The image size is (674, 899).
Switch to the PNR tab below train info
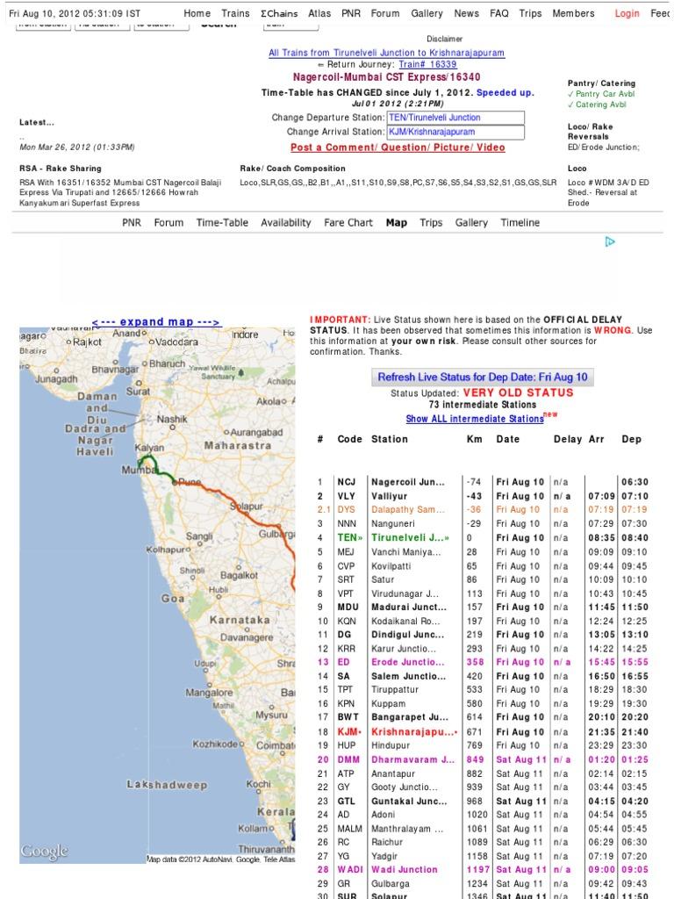tap(132, 222)
